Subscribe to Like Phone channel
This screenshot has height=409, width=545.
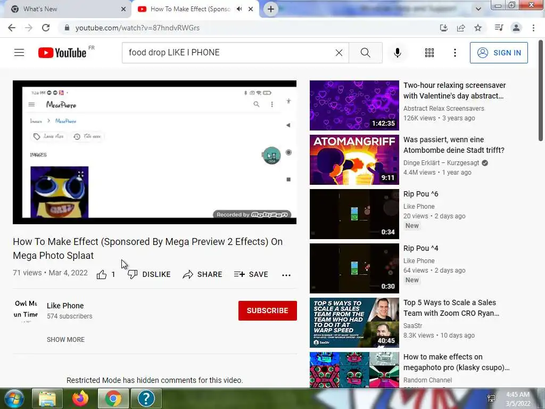coord(267,310)
